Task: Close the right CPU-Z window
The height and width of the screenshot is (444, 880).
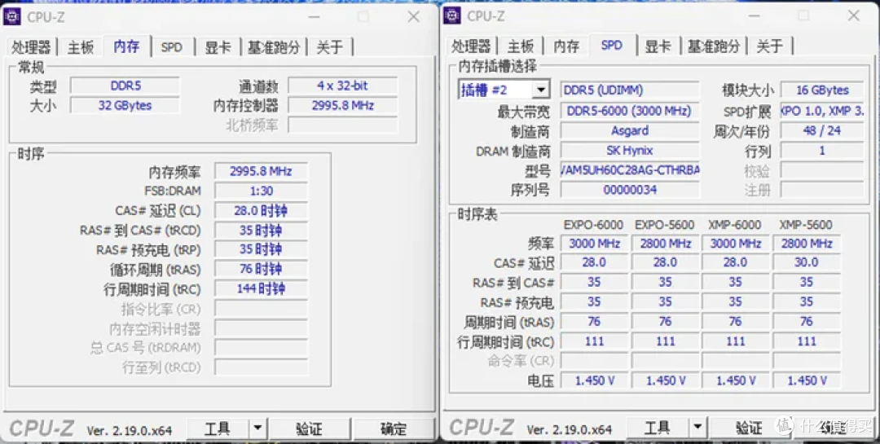Action: (854, 15)
